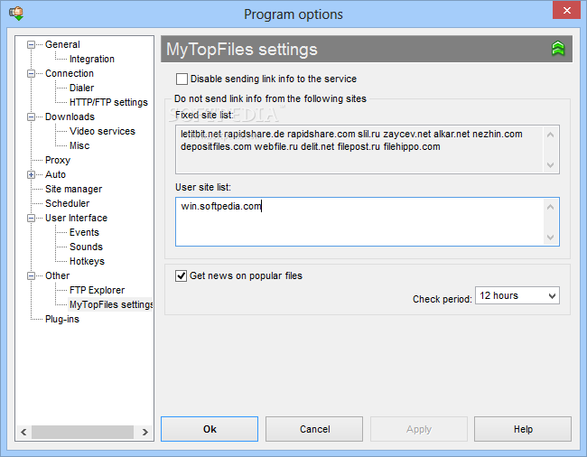Image resolution: width=587 pixels, height=457 pixels.
Task: Click the Help button
Action: 523,429
